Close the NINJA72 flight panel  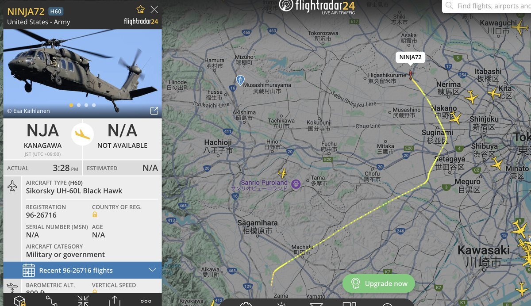[154, 9]
